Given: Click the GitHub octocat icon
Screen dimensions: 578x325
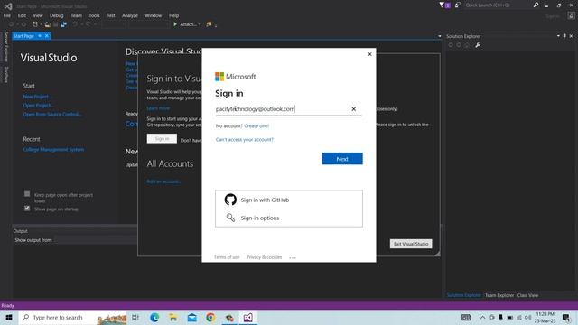Looking at the screenshot, I should (230, 200).
